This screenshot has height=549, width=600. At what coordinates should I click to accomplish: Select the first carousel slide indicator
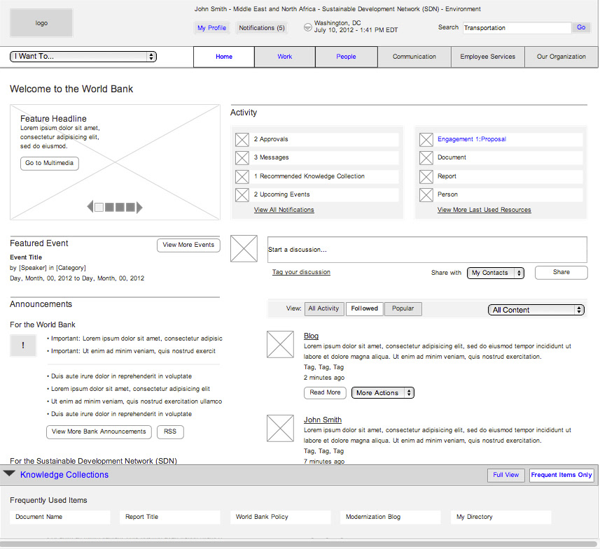(x=99, y=207)
